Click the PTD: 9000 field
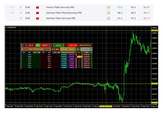 click(x=55, y=49)
